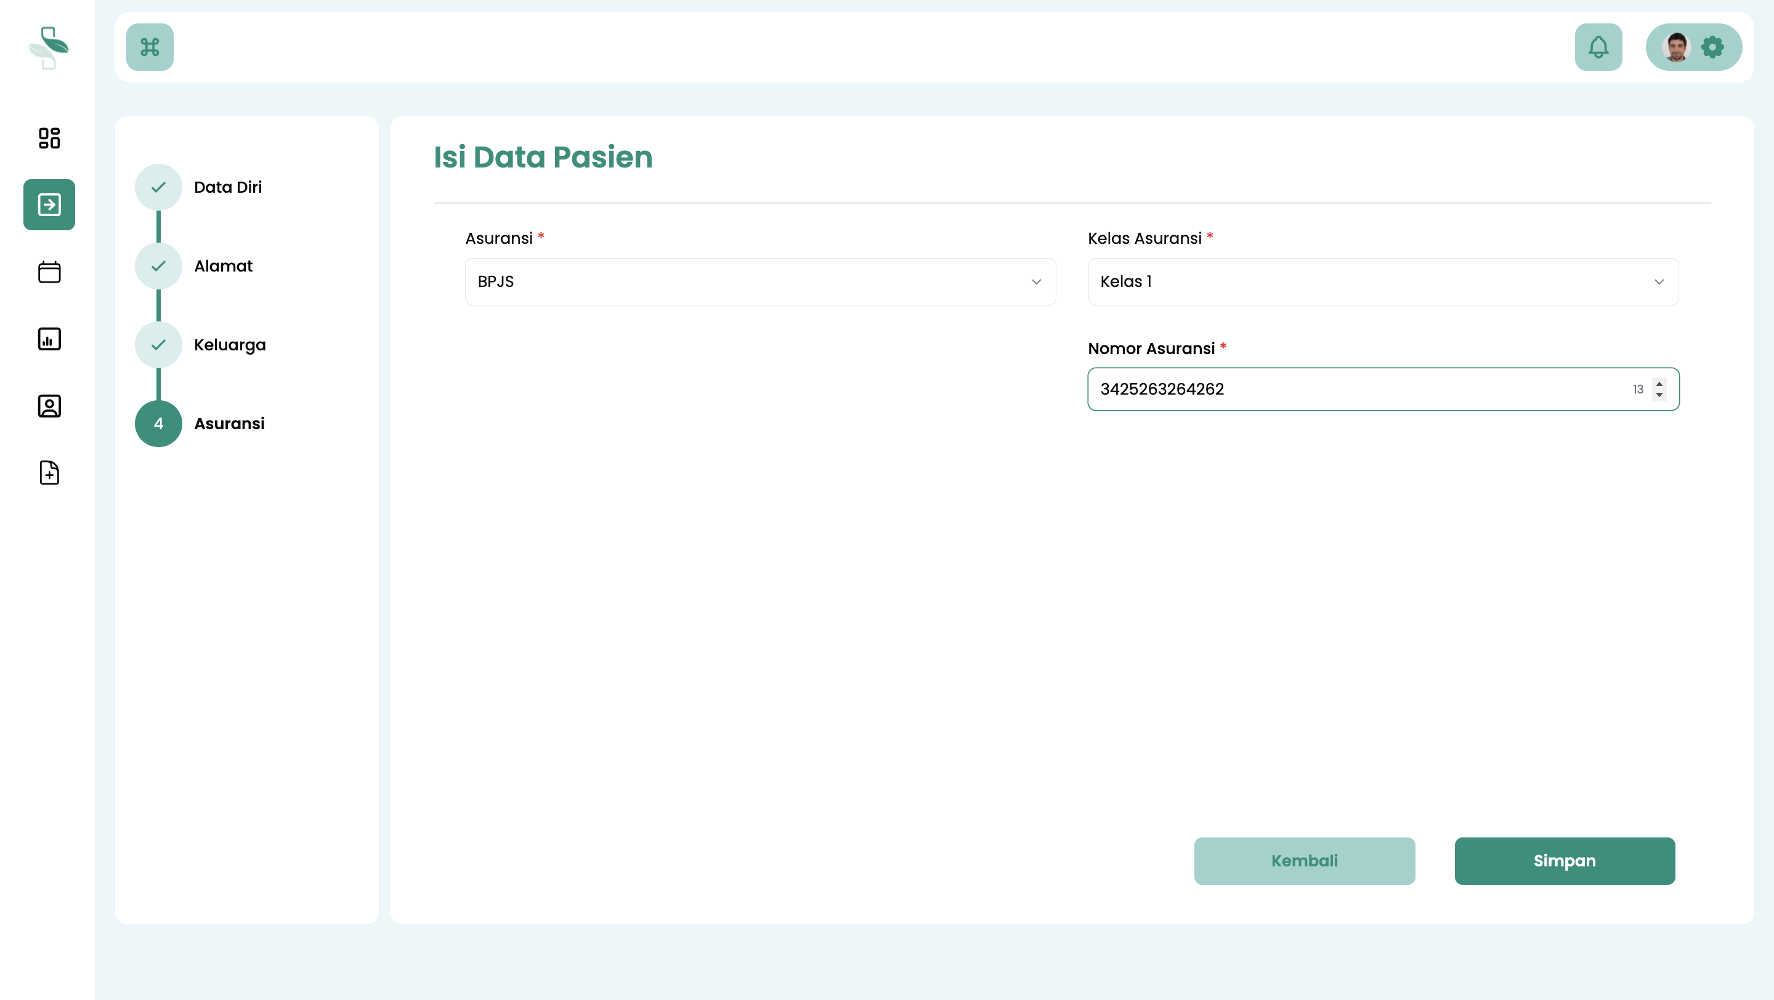
Task: Click the user profile card sidebar icon
Action: click(x=49, y=405)
